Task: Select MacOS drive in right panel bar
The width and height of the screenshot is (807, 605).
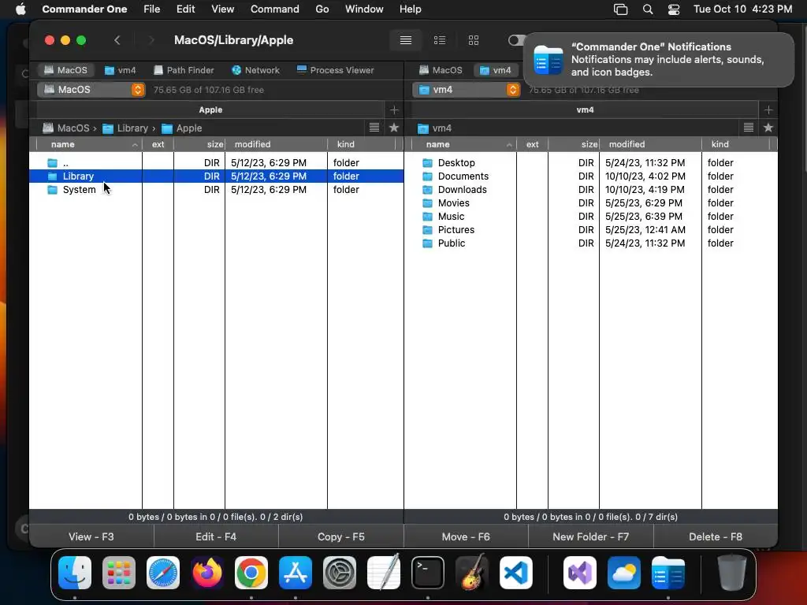Action: (x=441, y=70)
